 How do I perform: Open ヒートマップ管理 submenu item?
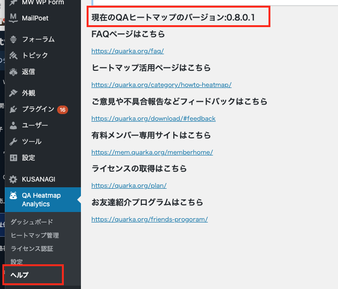[x=35, y=235]
